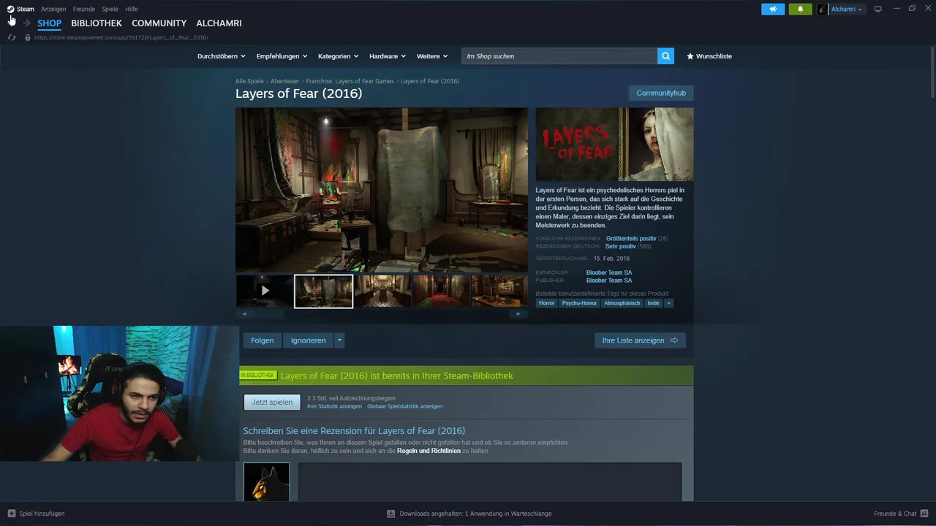Switch to the BIBLIOTHEK tab
Screen dimensions: 936x526
point(97,23)
